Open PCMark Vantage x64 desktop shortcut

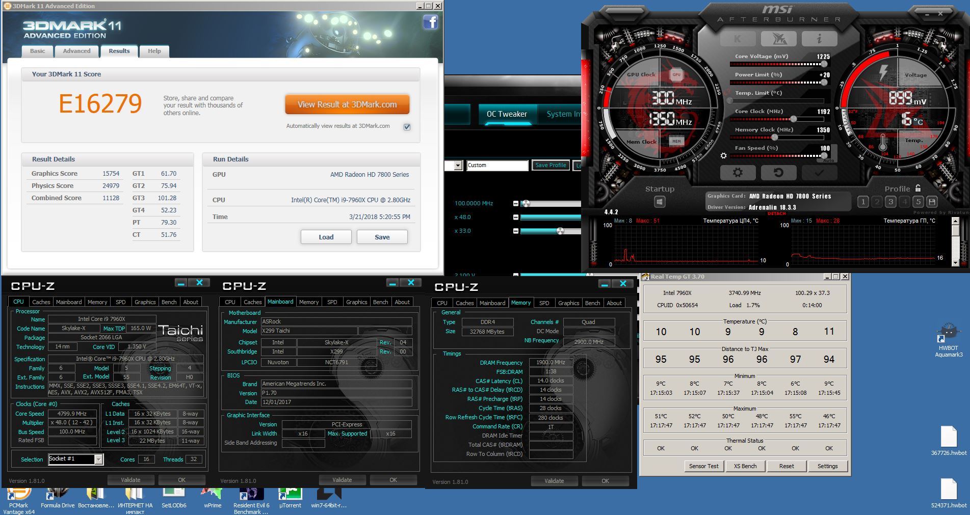click(x=18, y=501)
